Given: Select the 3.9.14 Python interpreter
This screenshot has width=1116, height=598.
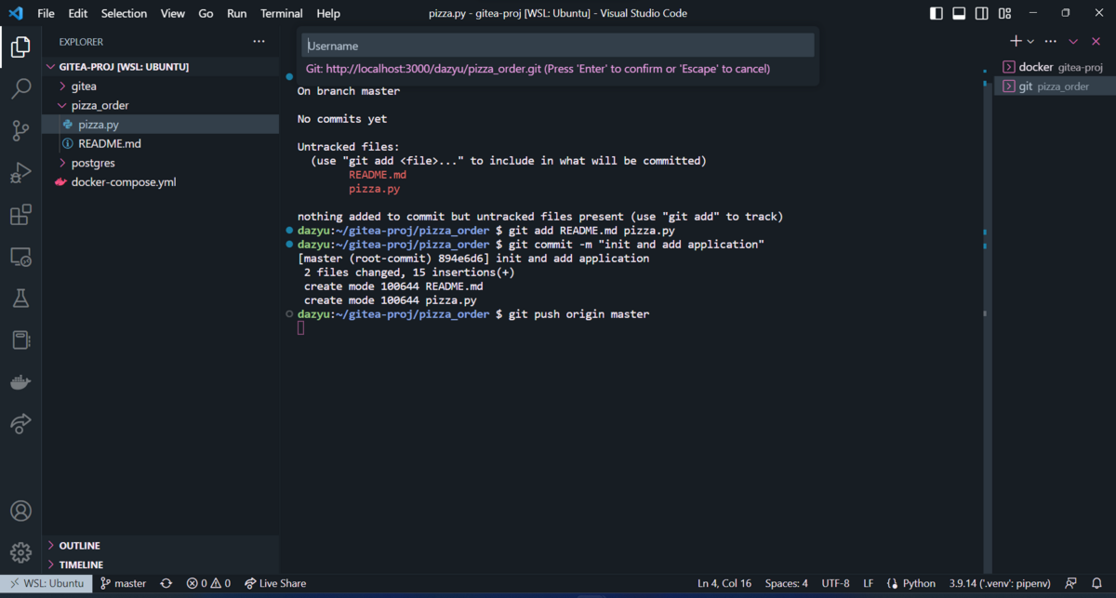Looking at the screenshot, I should [x=1000, y=583].
